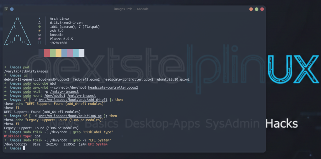The width and height of the screenshot is (321, 159).
Task: Click the monitor icon beside 1920x1080
Action: (x=39, y=43)
